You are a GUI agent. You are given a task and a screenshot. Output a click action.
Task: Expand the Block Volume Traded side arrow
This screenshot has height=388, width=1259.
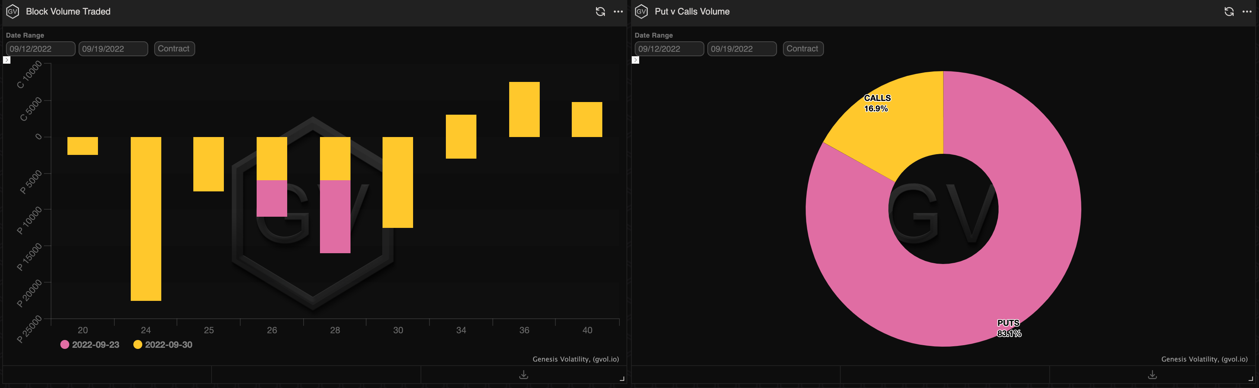(x=6, y=60)
